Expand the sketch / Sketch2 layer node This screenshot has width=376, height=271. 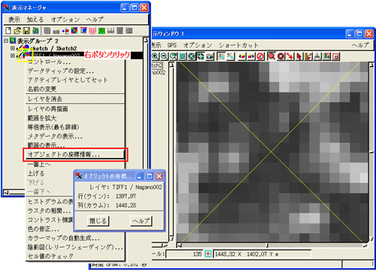(x=12, y=48)
